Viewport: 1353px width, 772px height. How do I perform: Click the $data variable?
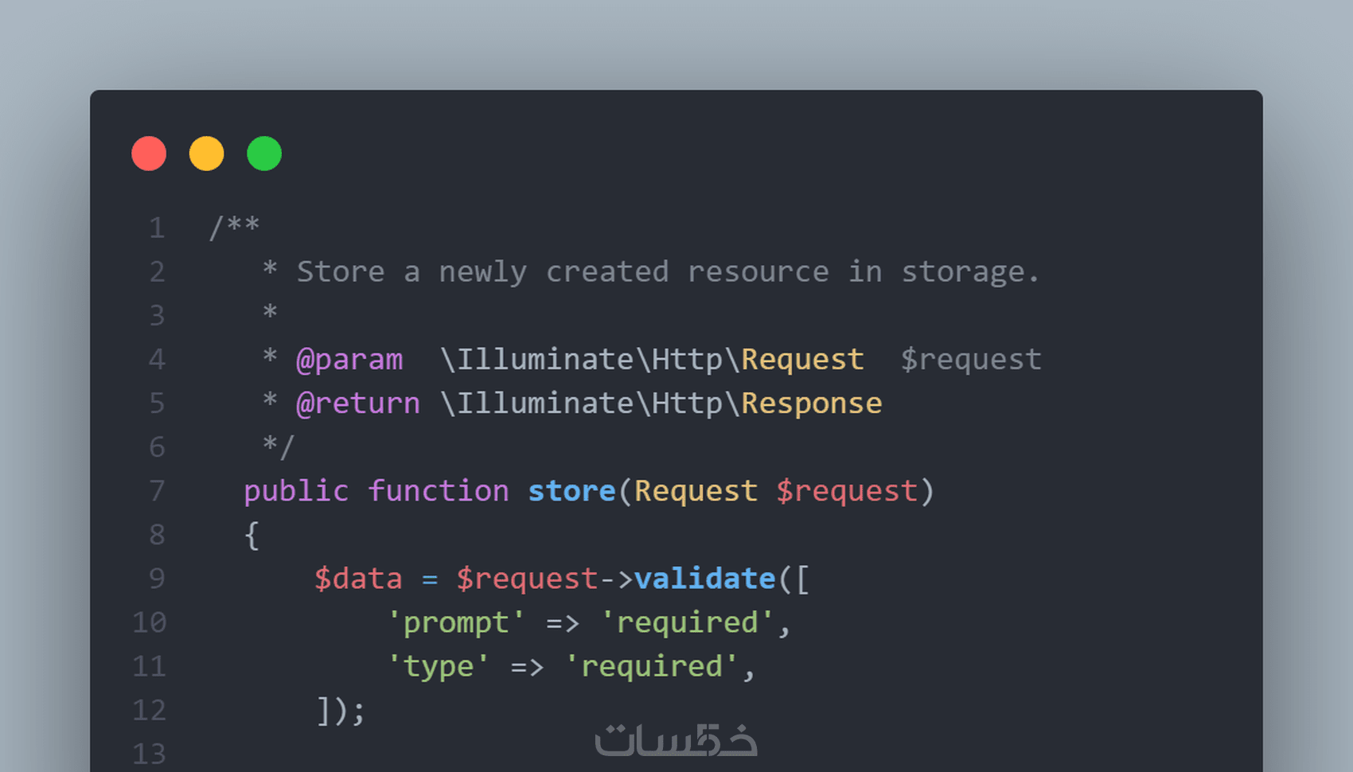[358, 579]
